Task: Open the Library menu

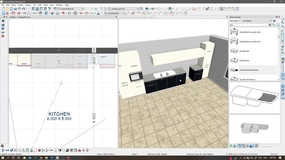Action: [28, 5]
